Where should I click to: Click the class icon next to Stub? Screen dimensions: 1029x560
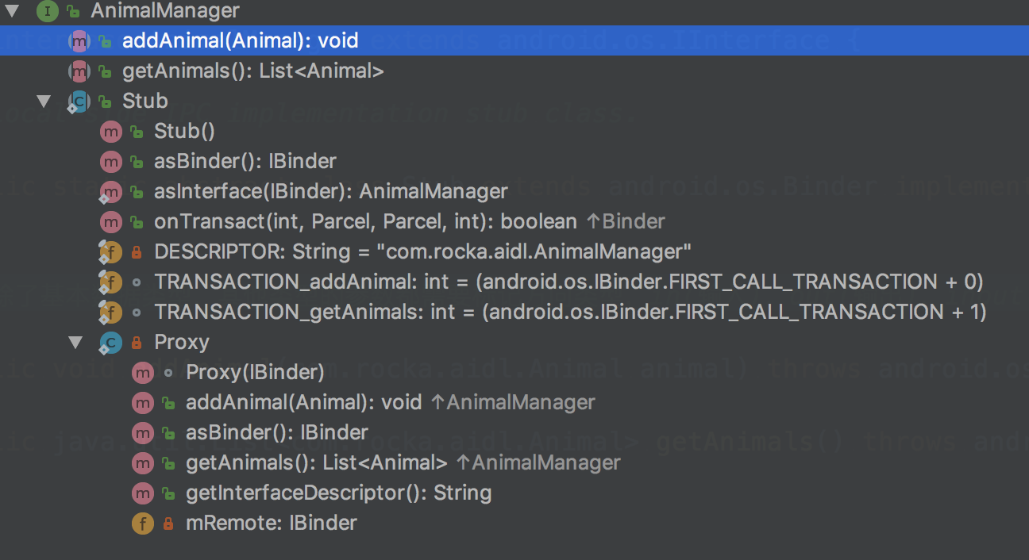pyautogui.click(x=79, y=102)
